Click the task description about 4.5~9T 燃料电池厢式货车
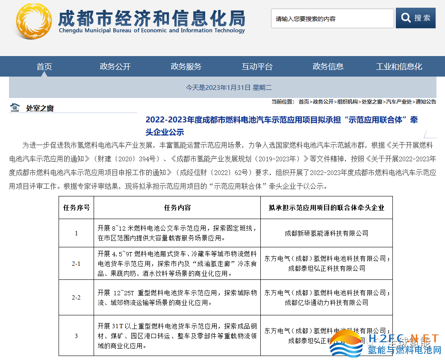Screen dimensions: 445x362 click(x=177, y=264)
